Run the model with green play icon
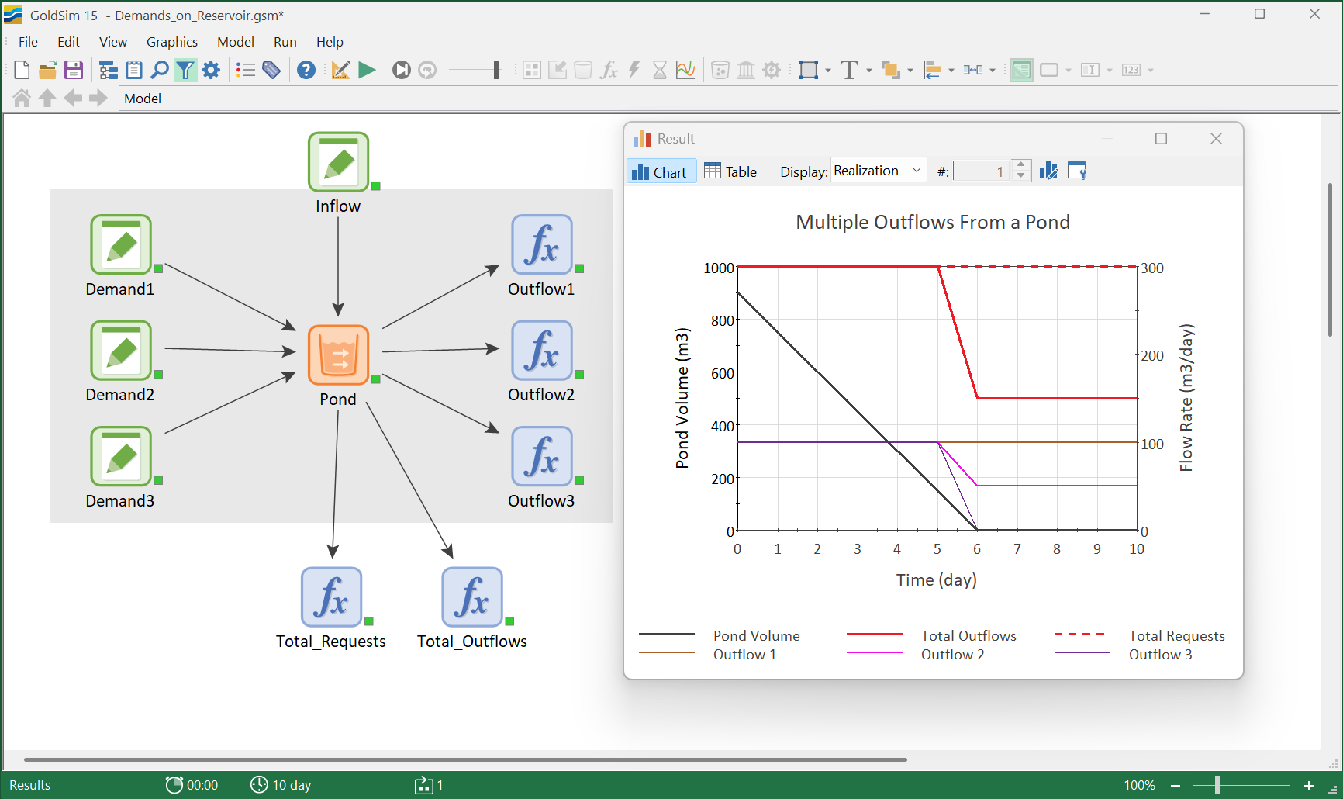The height and width of the screenshot is (799, 1343). (367, 70)
